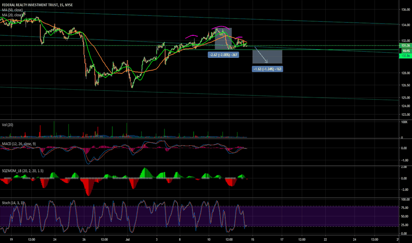Screen dimensions: 412x243
Task: Click the 19 date label on the time axis
Action: tap(11, 239)
